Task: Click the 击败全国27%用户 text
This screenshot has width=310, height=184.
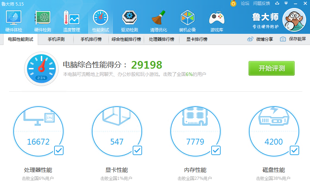Action: [195, 178]
